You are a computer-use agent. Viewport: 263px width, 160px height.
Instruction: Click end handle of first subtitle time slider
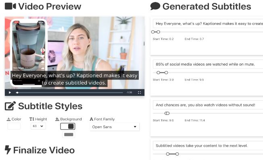click(x=159, y=32)
